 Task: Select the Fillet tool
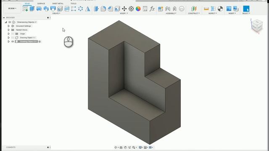click(103, 8)
